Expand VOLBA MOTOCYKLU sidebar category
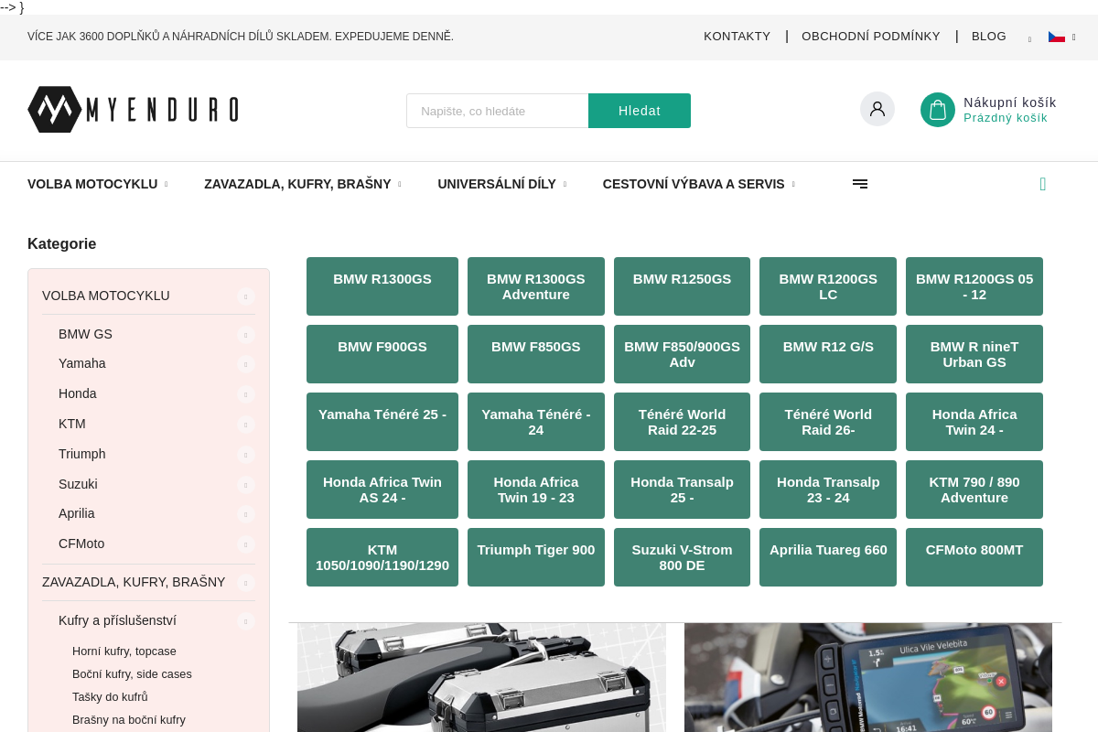Viewport: 1098px width, 732px height. pos(245,296)
